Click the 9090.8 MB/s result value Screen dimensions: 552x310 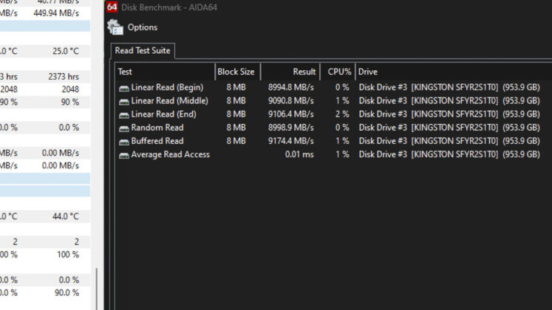(291, 101)
